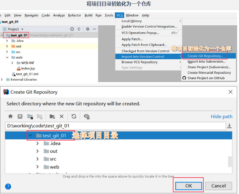Click the Collapse All icon in Project panel
This screenshot has width=239, height=194.
pos(79,29)
